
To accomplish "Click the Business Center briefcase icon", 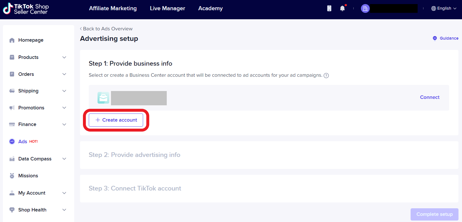I will point(103,98).
